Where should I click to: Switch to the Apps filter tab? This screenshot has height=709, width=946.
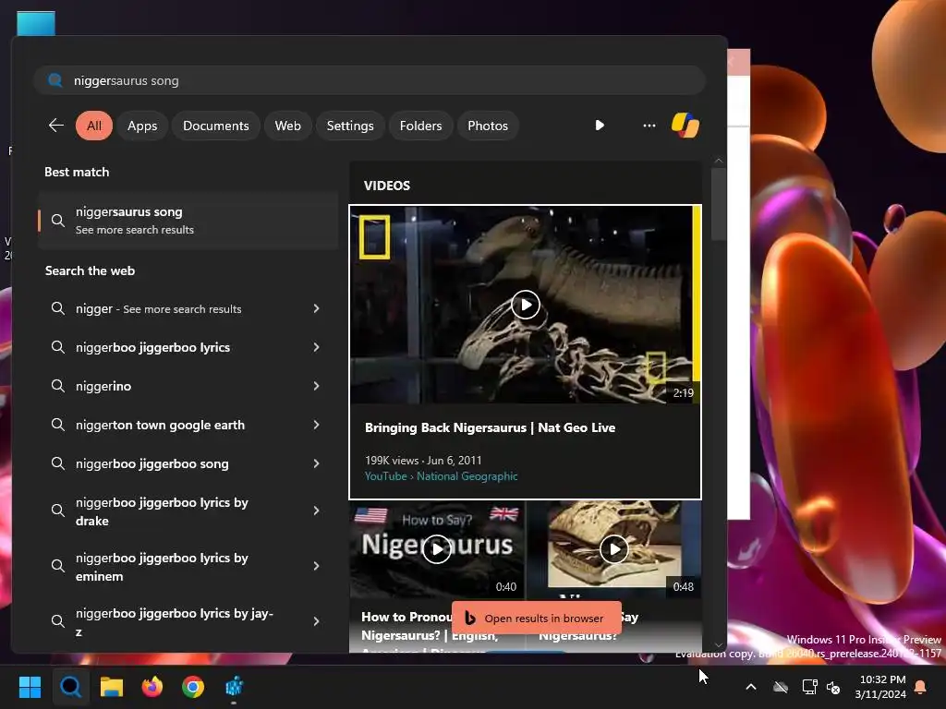coord(142,126)
